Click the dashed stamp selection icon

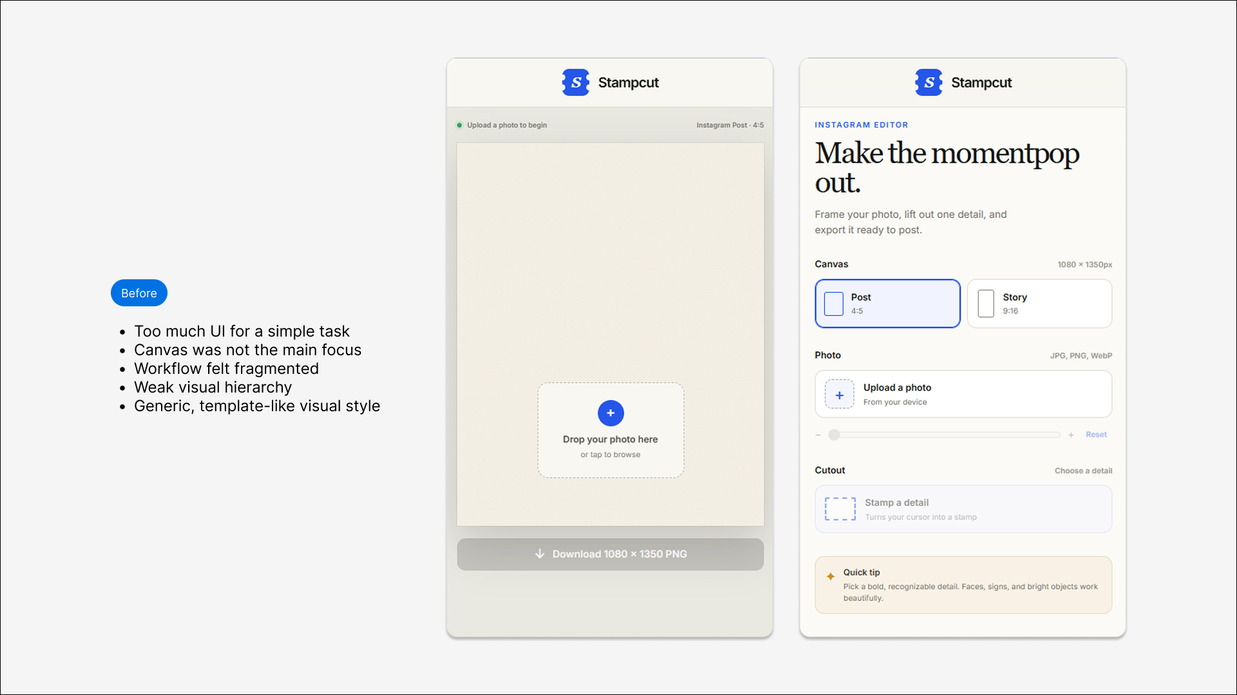pos(841,509)
